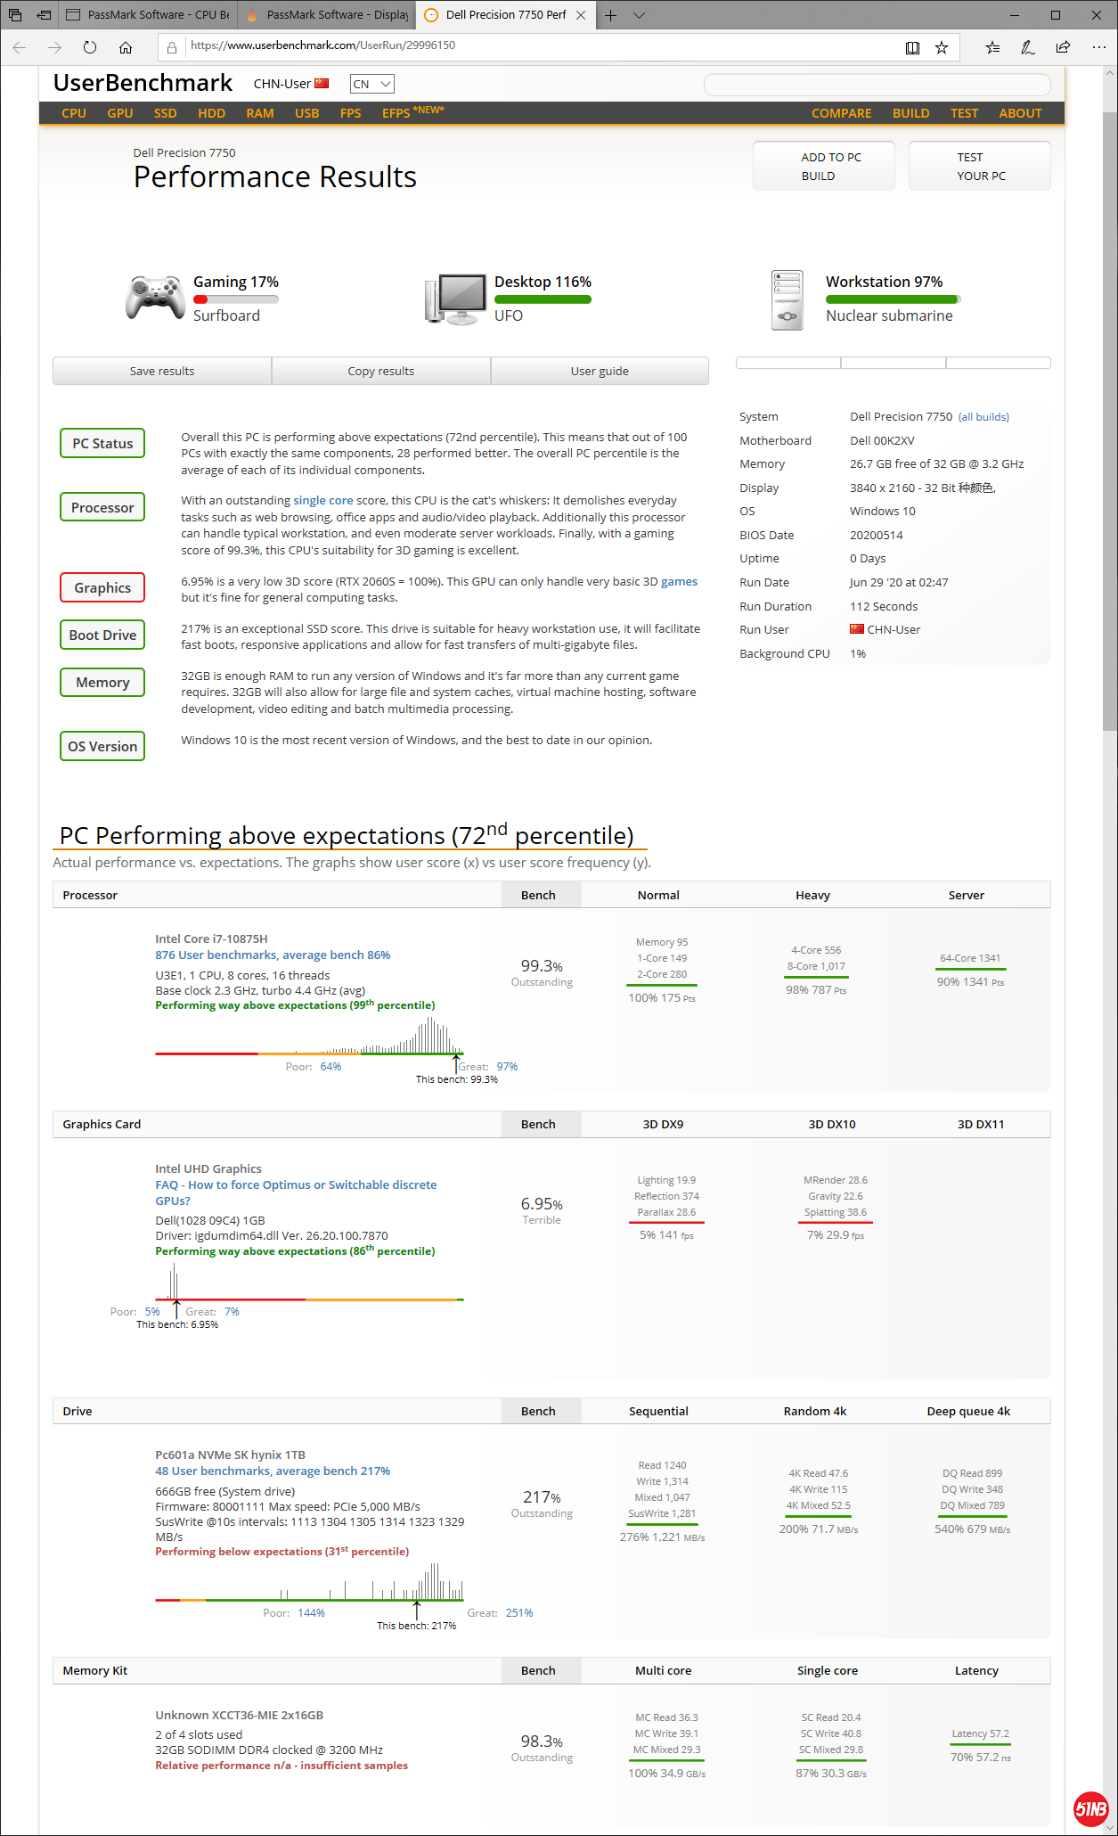Click the workstation tower icon
Image resolution: width=1118 pixels, height=1836 pixels.
pyautogui.click(x=787, y=300)
